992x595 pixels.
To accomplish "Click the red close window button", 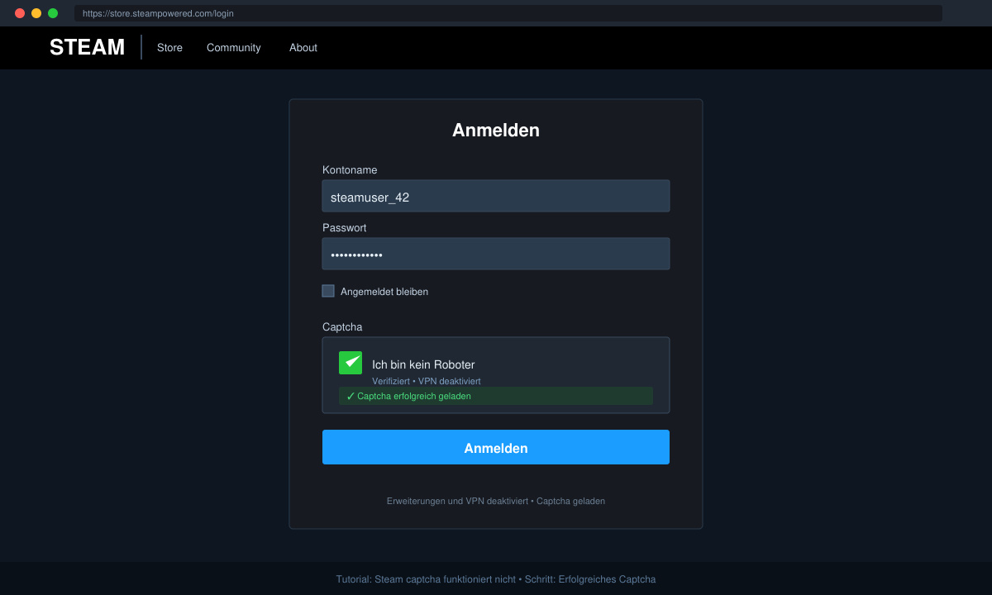I will click(20, 13).
